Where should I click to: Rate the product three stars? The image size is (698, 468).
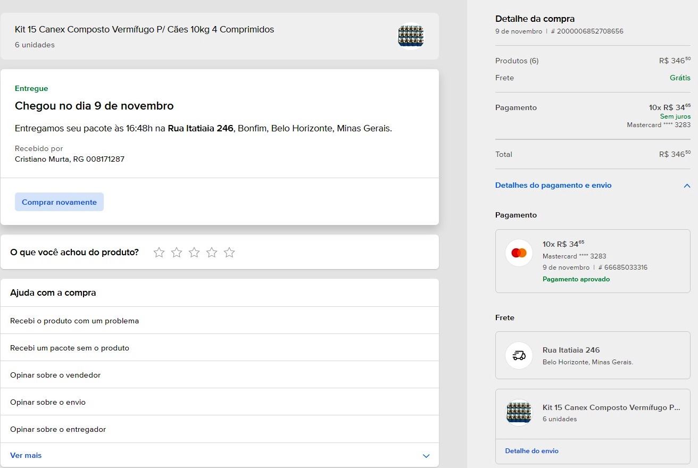point(194,252)
